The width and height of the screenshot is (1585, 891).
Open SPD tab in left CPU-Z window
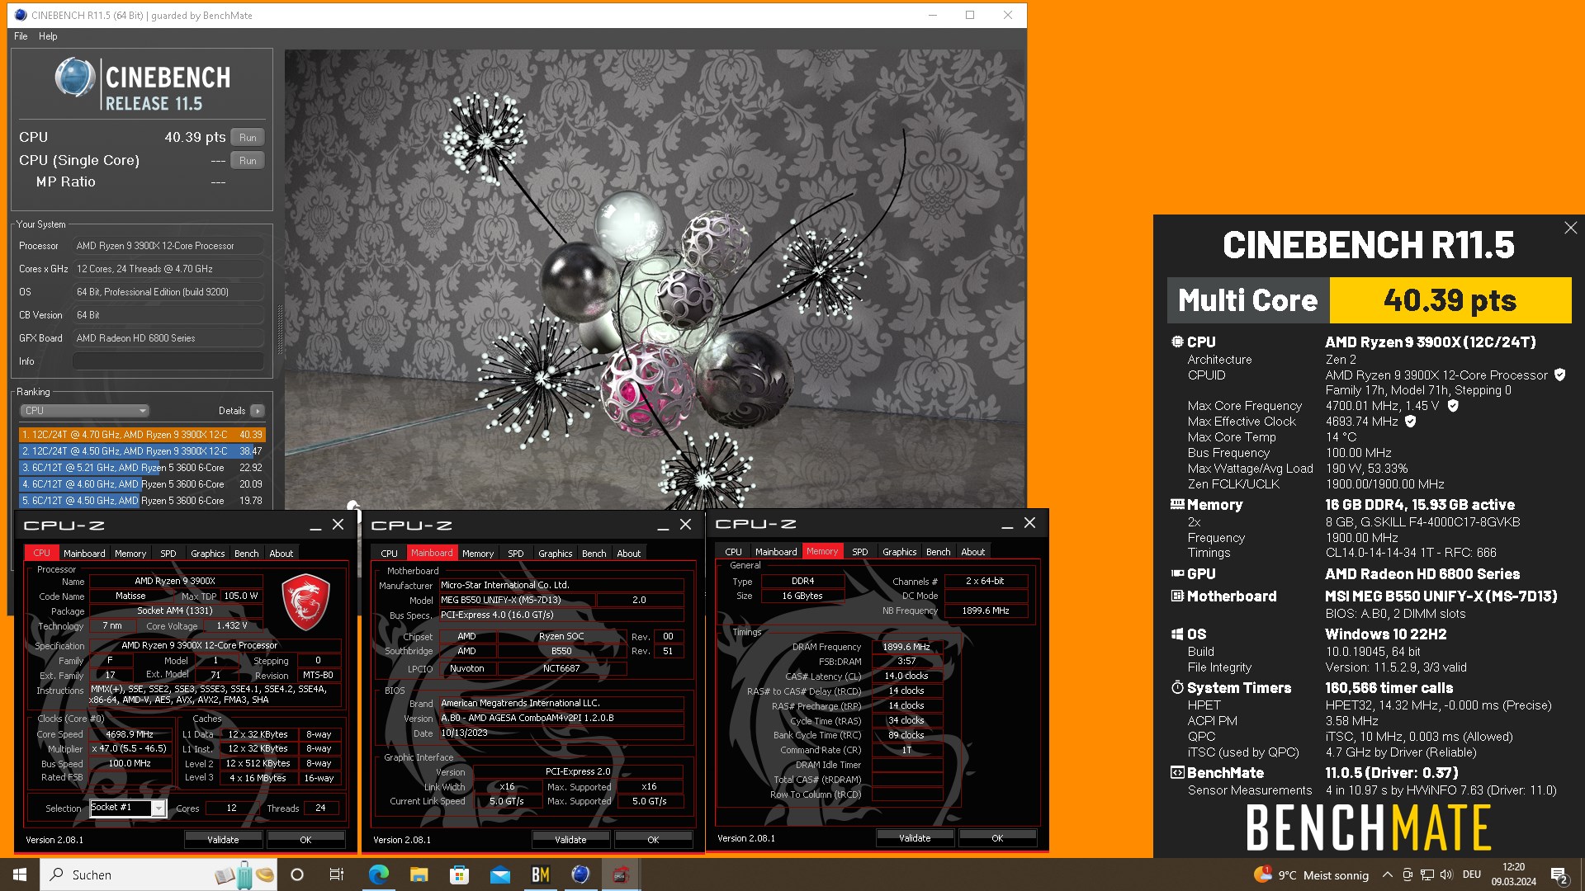tap(168, 554)
